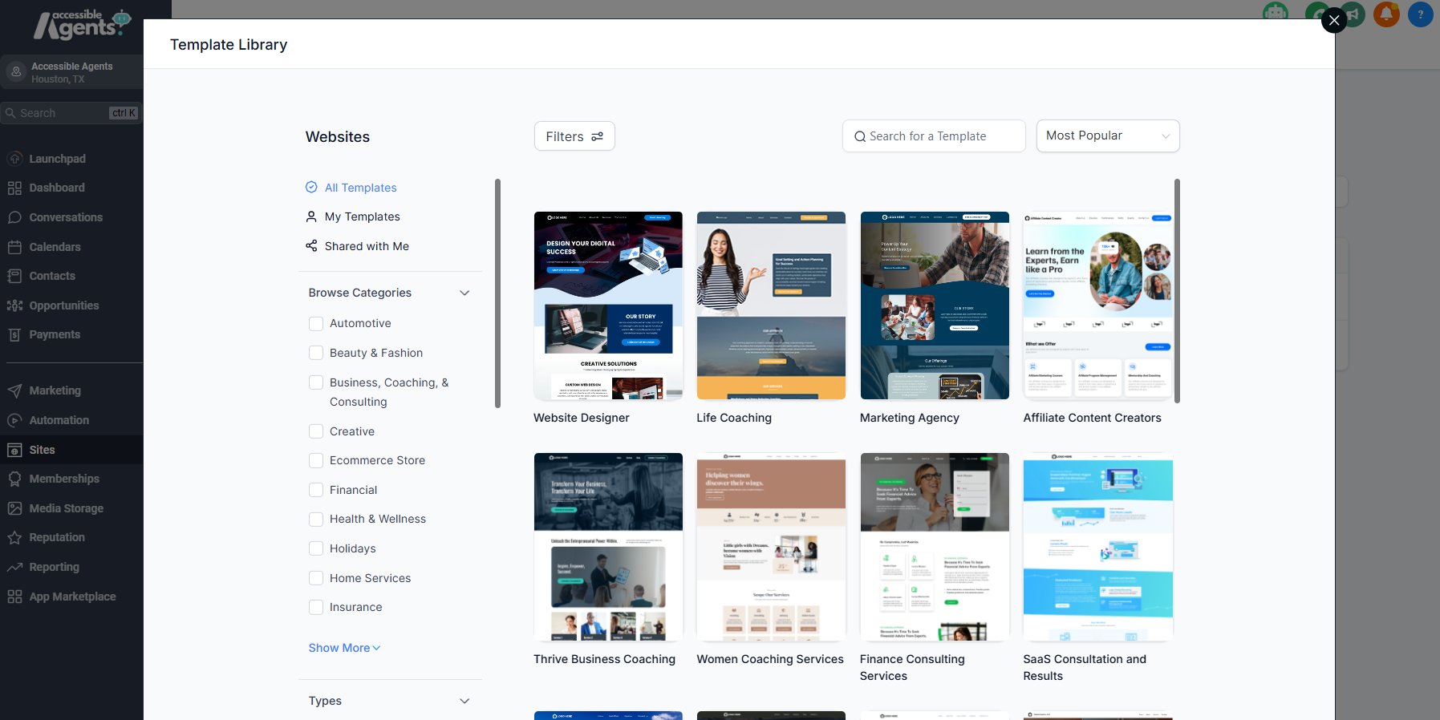Click the share icon beside Shared with Me
This screenshot has width=1440, height=720.
311,245
